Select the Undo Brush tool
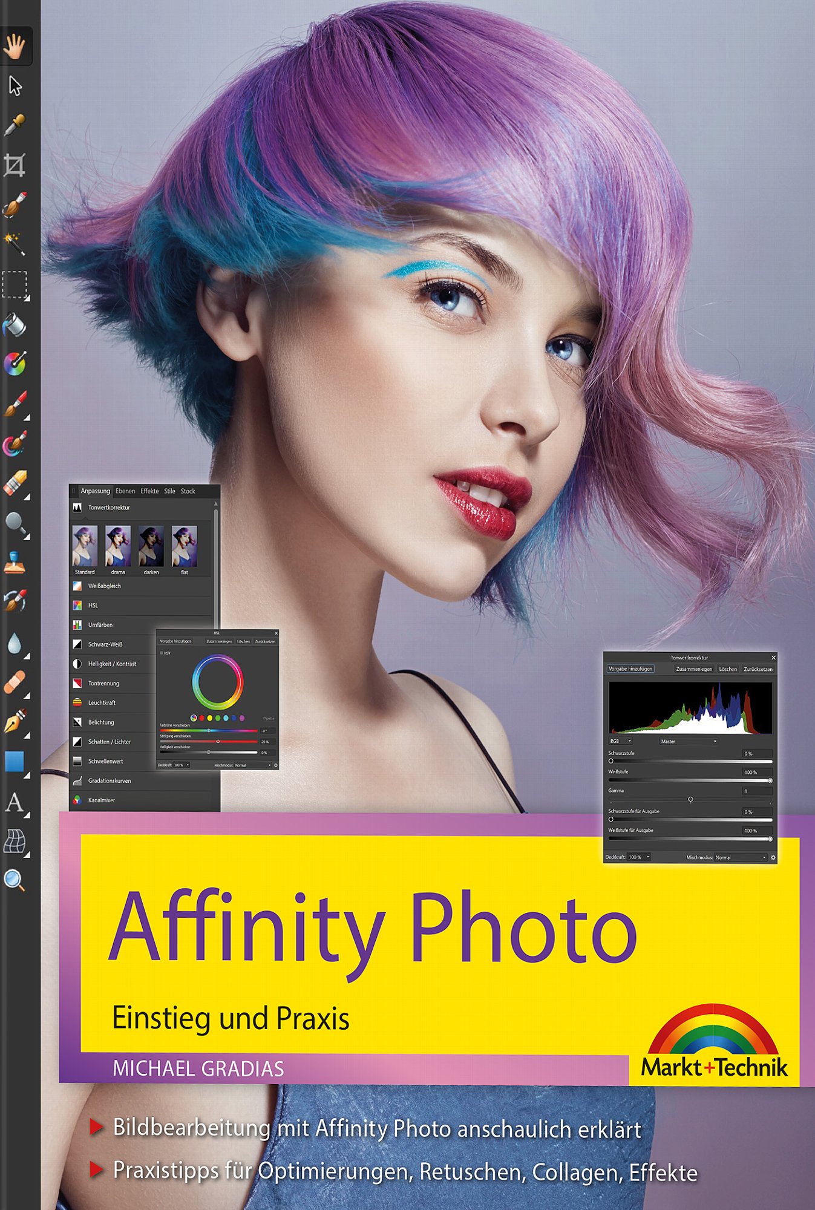Viewport: 815px width, 1210px height. [x=15, y=602]
